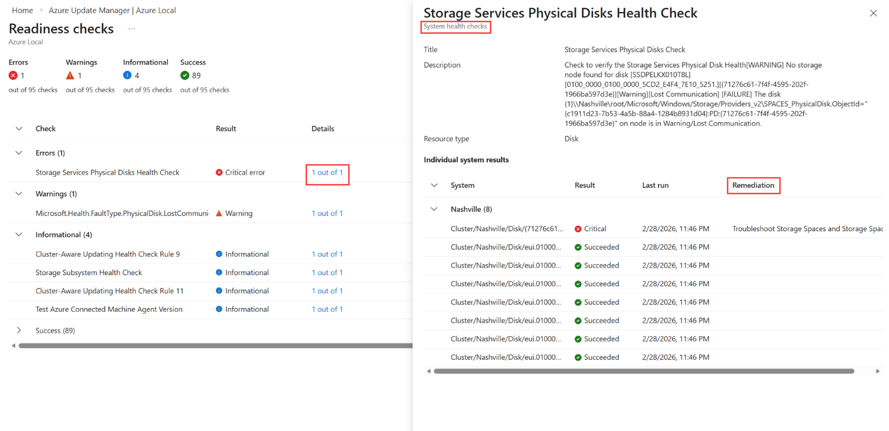This screenshot has width=889, height=431.
Task: Collapse the Nashville (8) system group
Action: tap(434, 209)
